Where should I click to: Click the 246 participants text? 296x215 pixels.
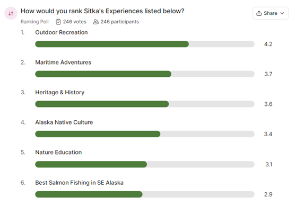tap(120, 22)
